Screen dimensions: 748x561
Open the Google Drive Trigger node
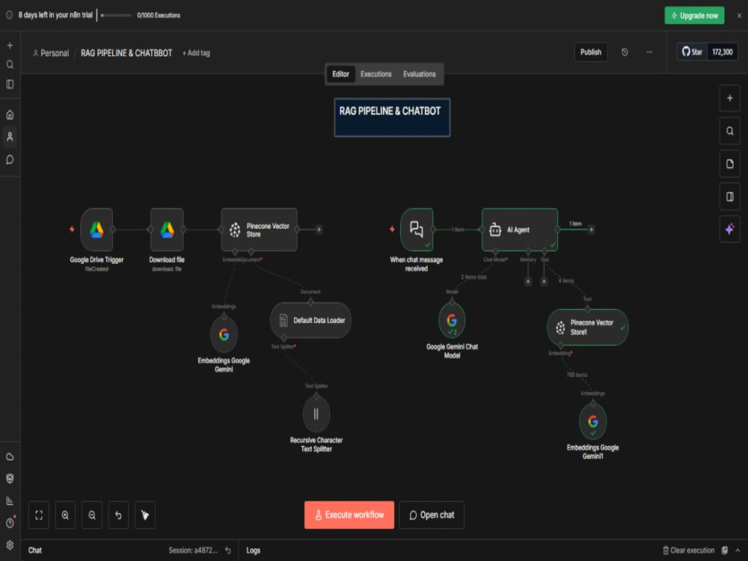(x=96, y=230)
